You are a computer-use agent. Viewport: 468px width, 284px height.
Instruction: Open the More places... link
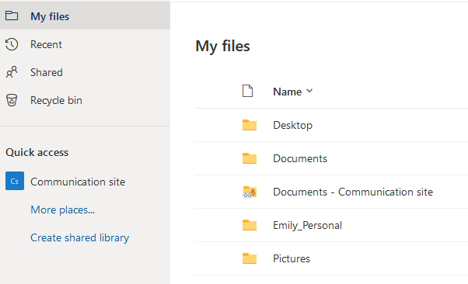tap(63, 210)
